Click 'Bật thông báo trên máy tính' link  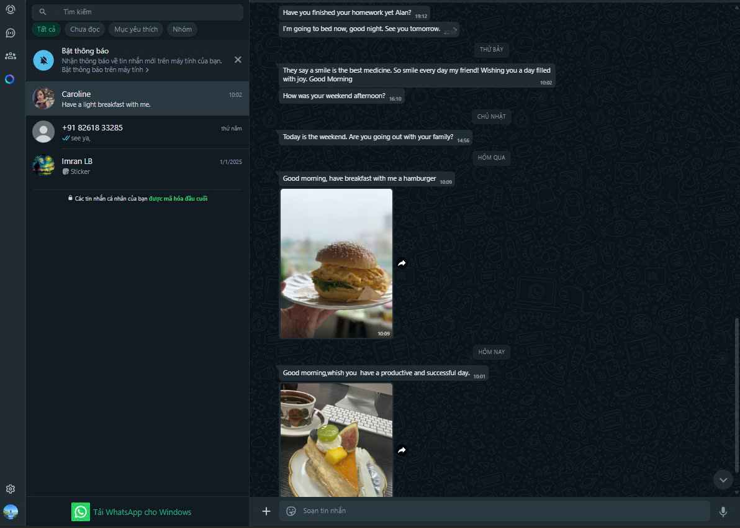(104, 70)
